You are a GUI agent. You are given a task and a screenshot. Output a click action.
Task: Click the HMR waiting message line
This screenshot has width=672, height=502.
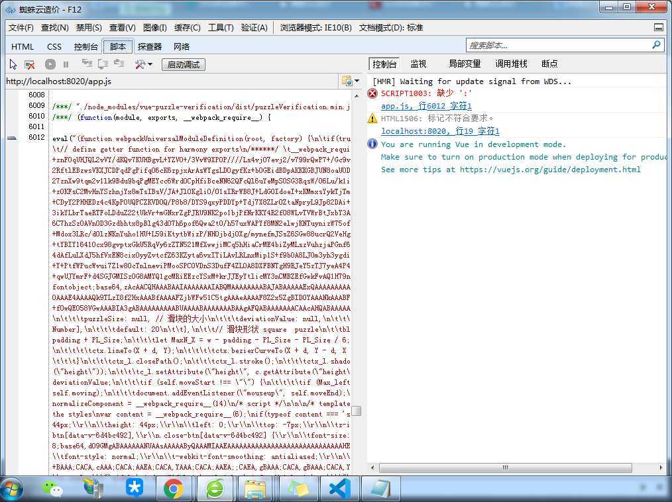[472, 81]
